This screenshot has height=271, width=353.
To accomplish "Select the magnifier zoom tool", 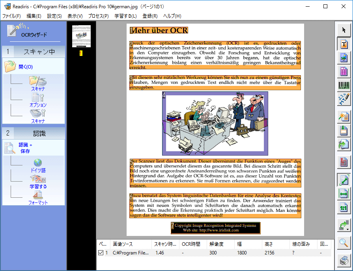I will click(344, 243).
